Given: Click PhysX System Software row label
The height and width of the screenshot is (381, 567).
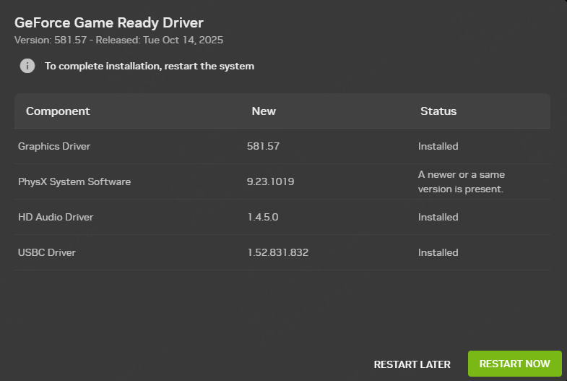Looking at the screenshot, I should coord(74,181).
